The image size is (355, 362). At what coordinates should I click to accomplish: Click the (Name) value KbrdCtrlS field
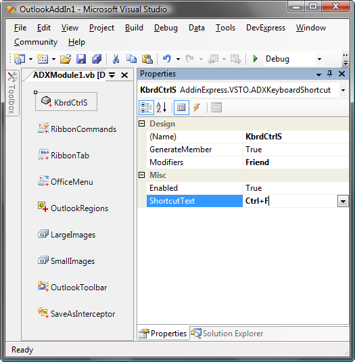tap(295, 137)
